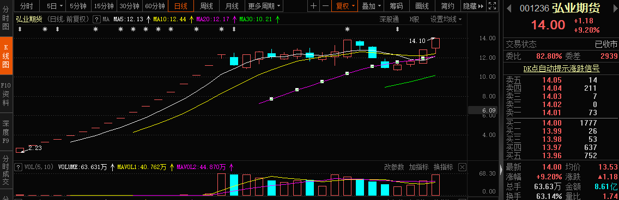Open the 复权 dropdown arrow

point(353,7)
